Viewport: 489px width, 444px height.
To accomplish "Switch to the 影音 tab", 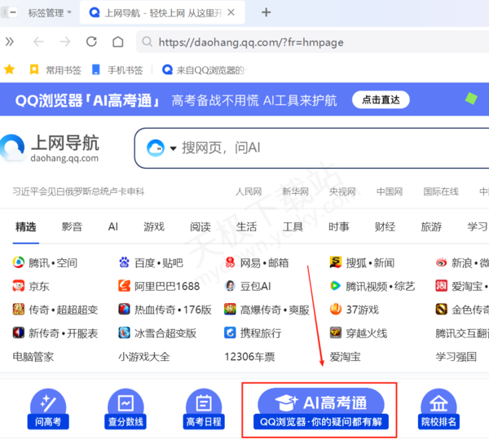I will [72, 226].
